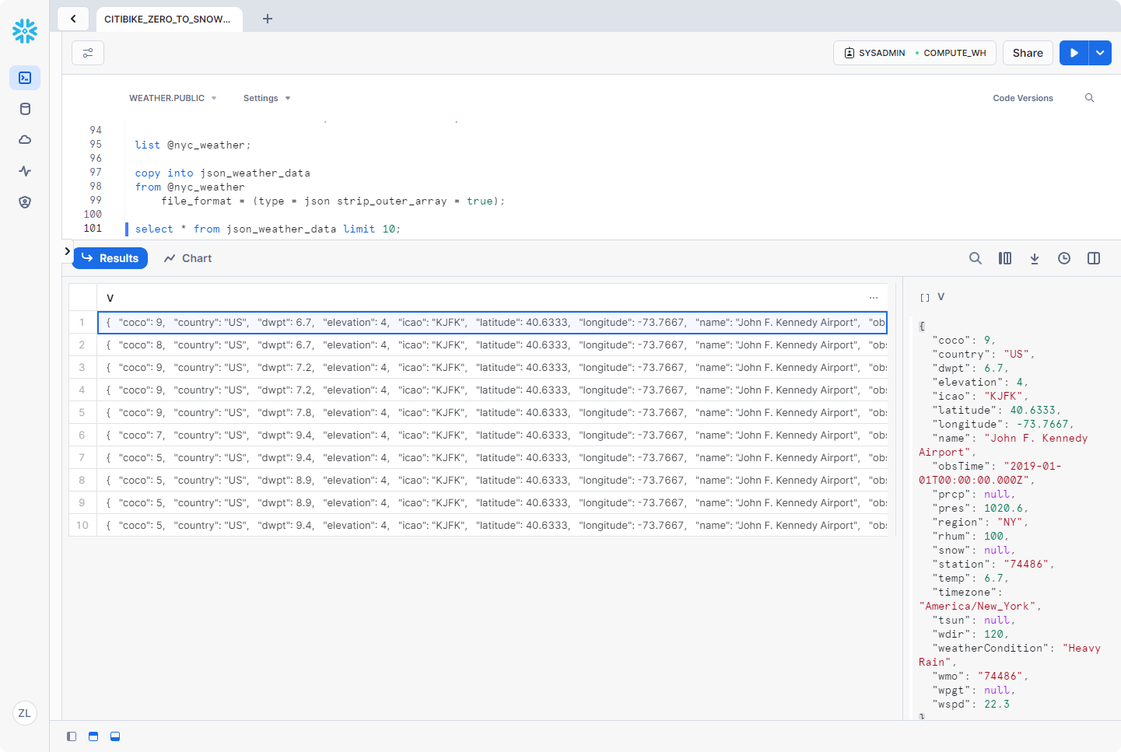Toggle the left sidebar layout button
Image resolution: width=1121 pixels, height=752 pixels.
72,736
